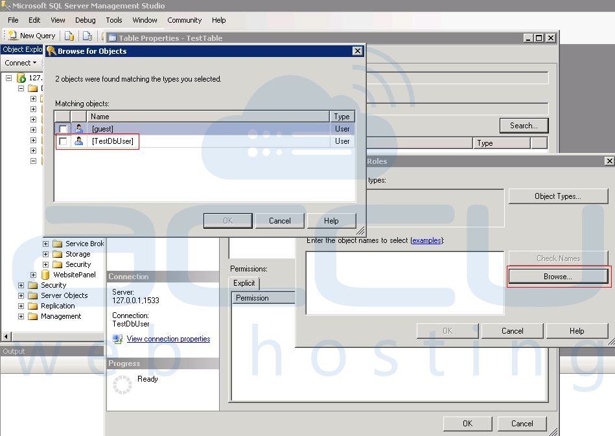Screen dimensions: 615x436
Task: Open the Debug menu
Action: coord(85,20)
